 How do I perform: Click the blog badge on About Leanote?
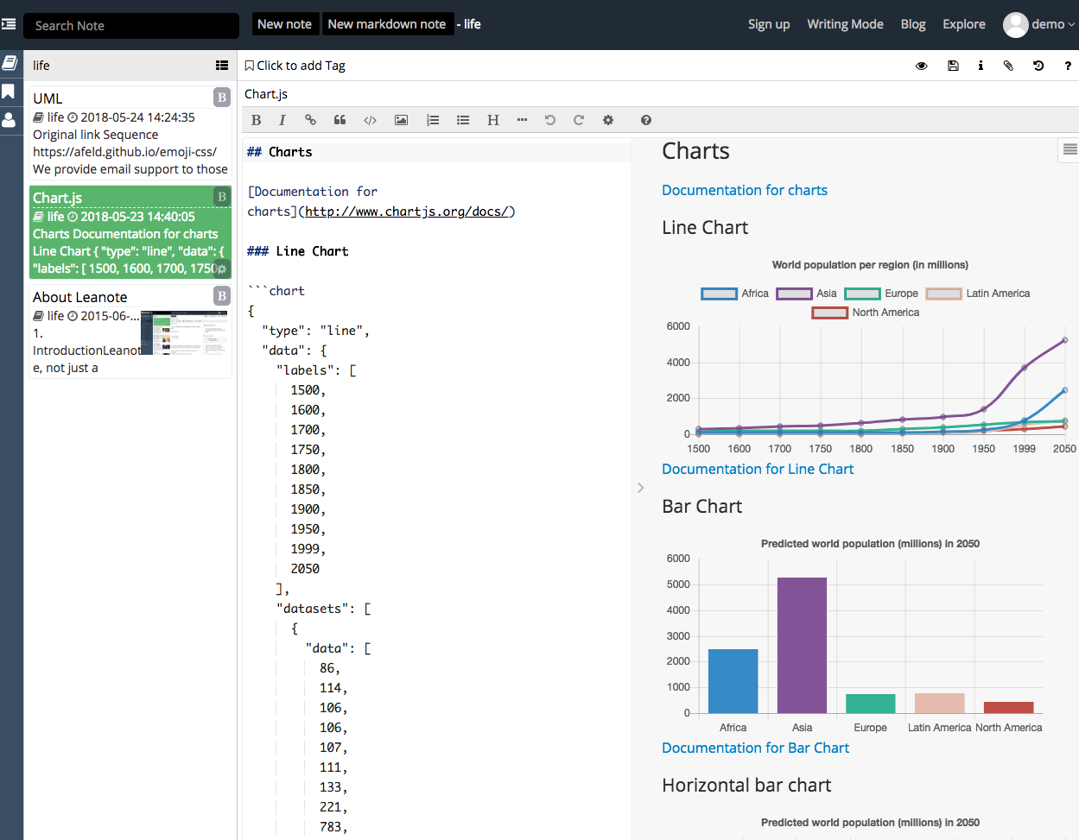pyautogui.click(x=222, y=295)
